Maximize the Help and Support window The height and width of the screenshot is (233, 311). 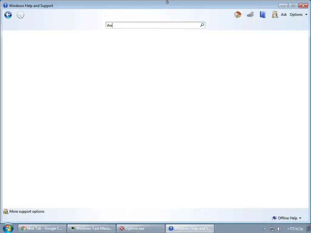tap(293, 5)
